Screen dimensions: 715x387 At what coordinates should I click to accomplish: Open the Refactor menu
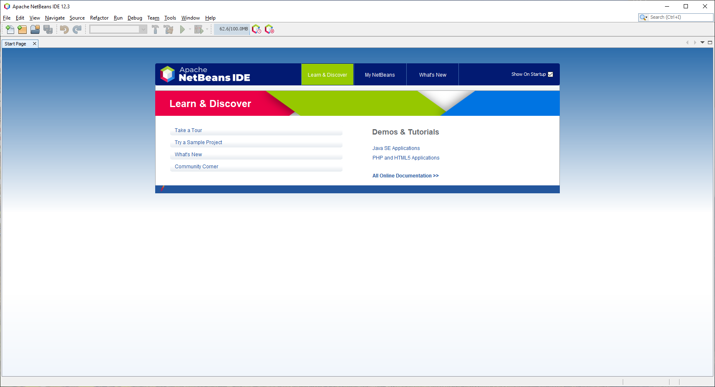tap(99, 18)
